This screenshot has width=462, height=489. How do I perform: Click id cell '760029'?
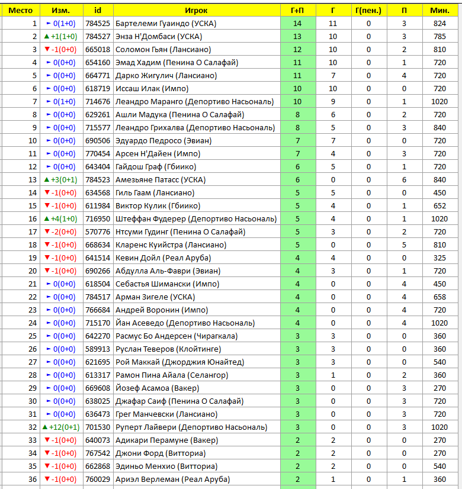[x=98, y=480]
